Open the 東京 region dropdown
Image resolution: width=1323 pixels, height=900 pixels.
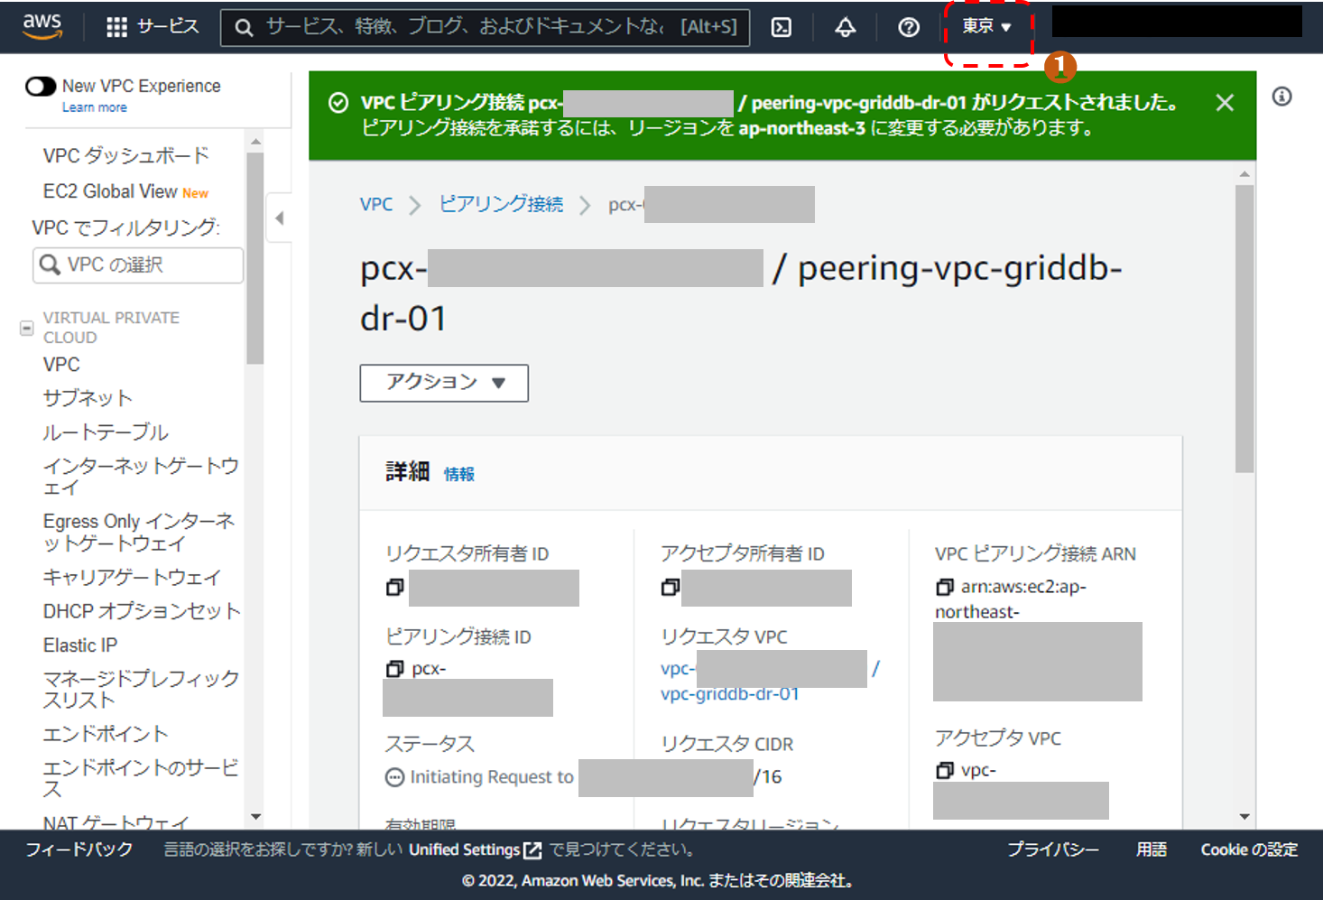986,27
